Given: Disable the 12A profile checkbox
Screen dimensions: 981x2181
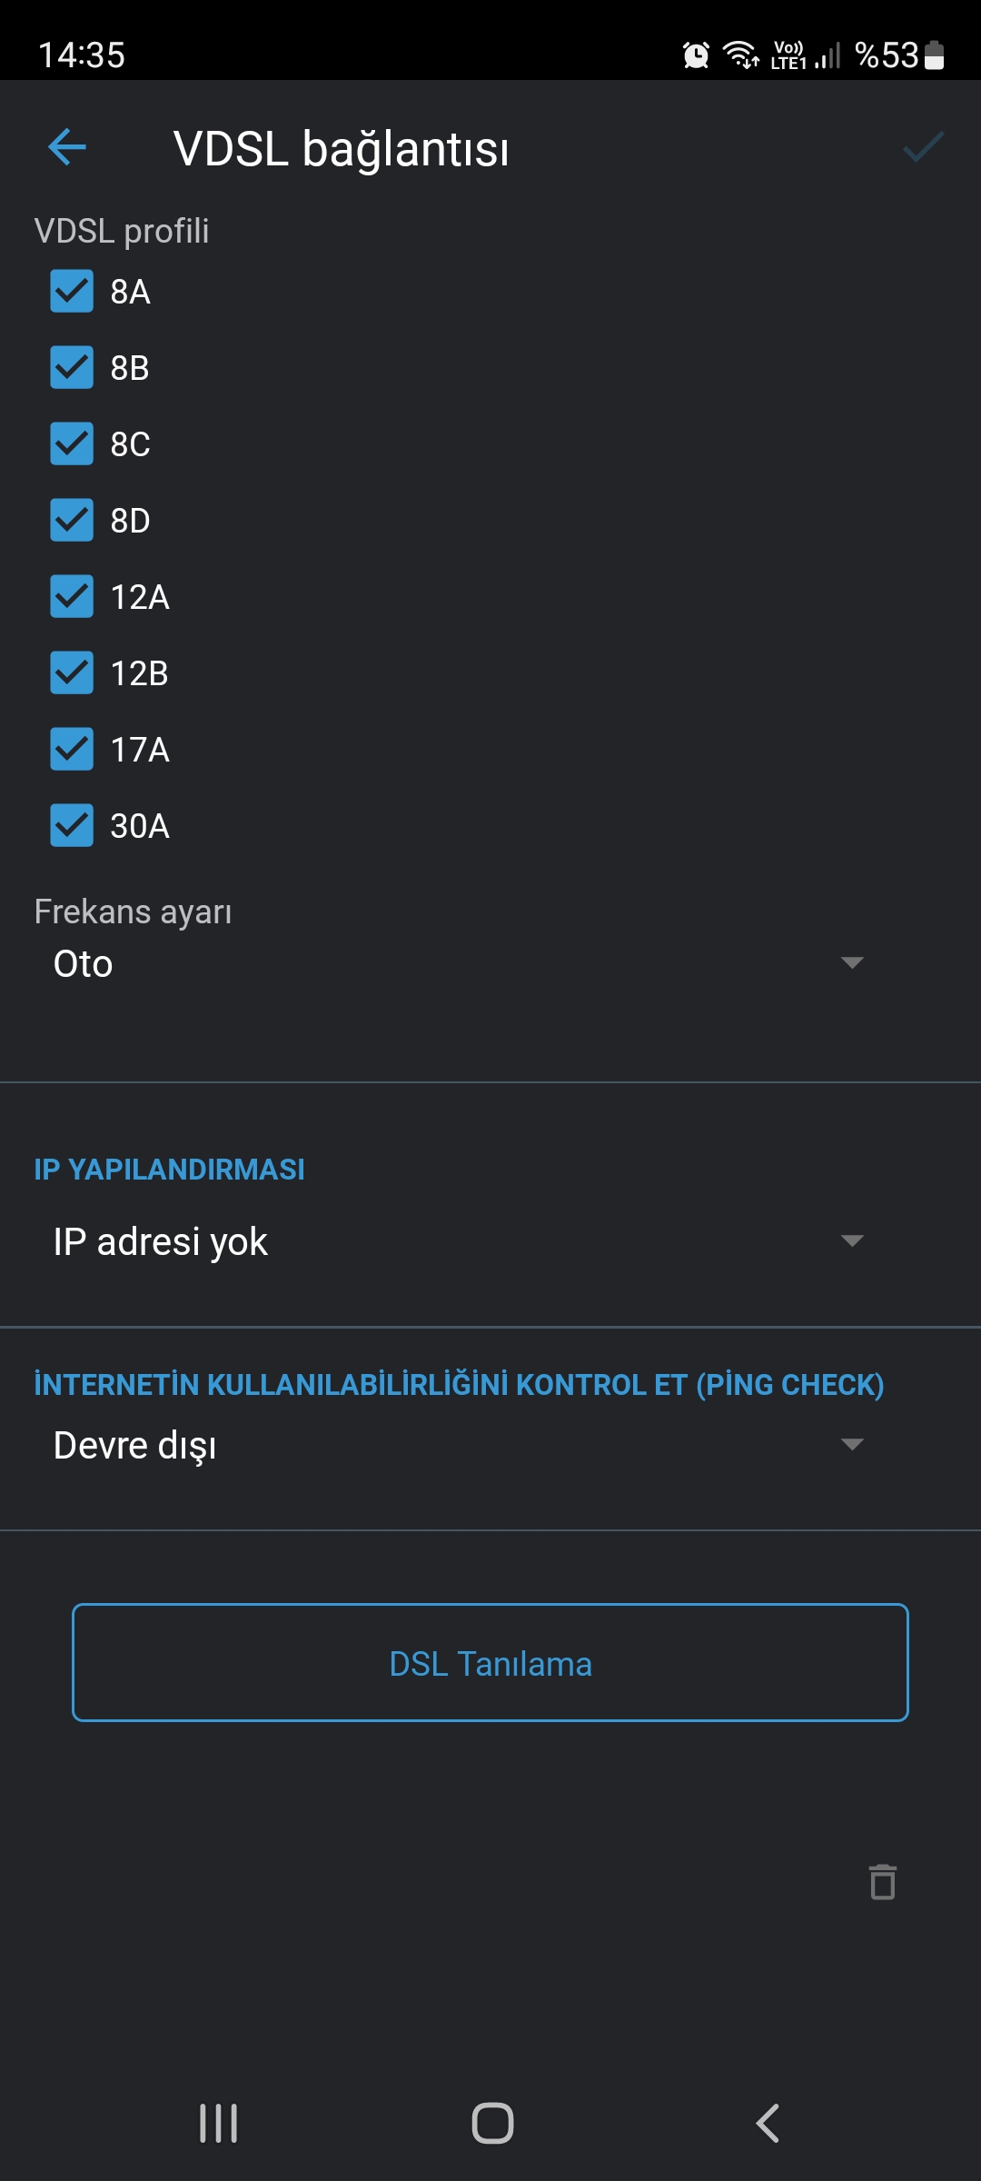Looking at the screenshot, I should tap(72, 597).
